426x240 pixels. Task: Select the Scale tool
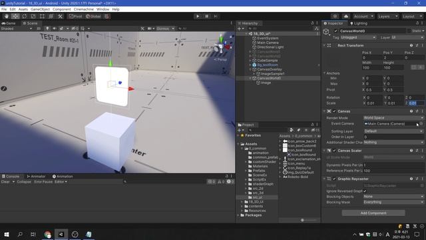click(x=33, y=16)
